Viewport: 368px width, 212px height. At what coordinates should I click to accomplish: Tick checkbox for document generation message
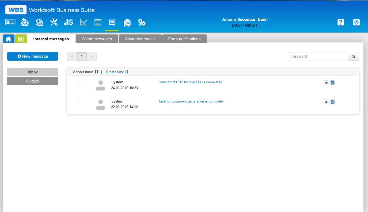(79, 101)
